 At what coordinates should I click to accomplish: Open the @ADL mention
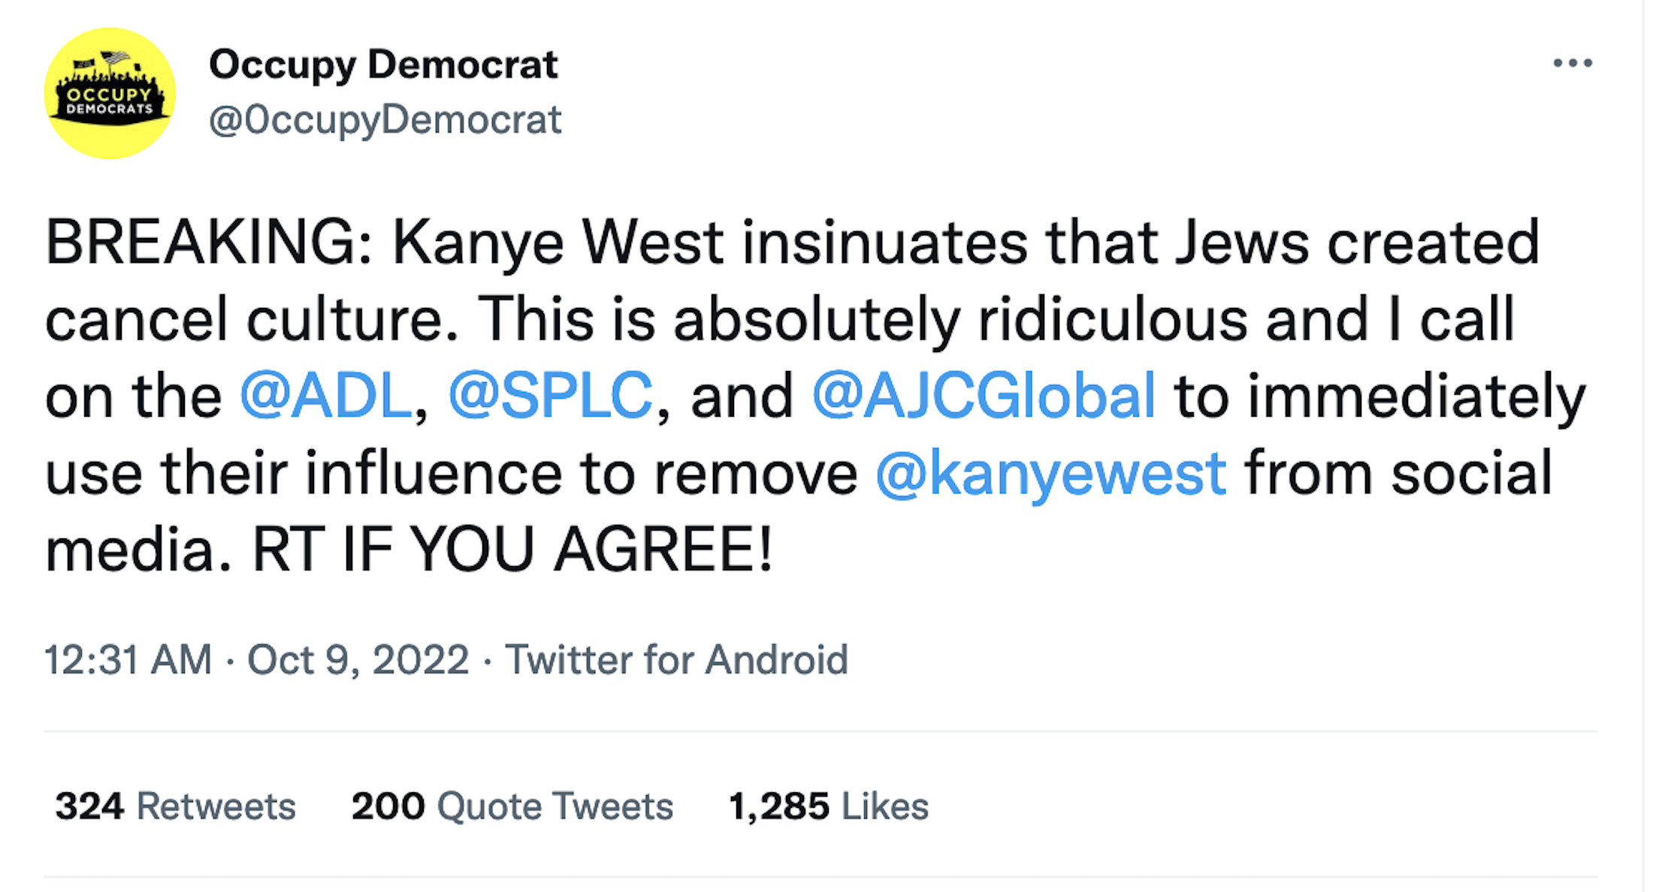tap(325, 396)
